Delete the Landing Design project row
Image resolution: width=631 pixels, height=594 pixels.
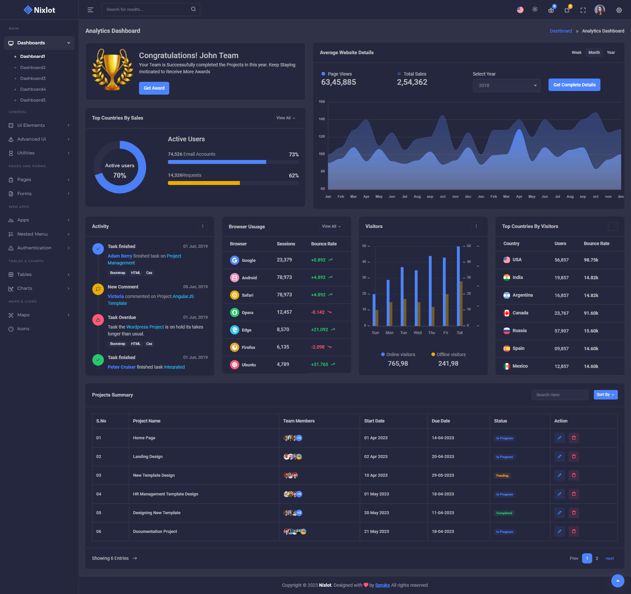pos(574,456)
